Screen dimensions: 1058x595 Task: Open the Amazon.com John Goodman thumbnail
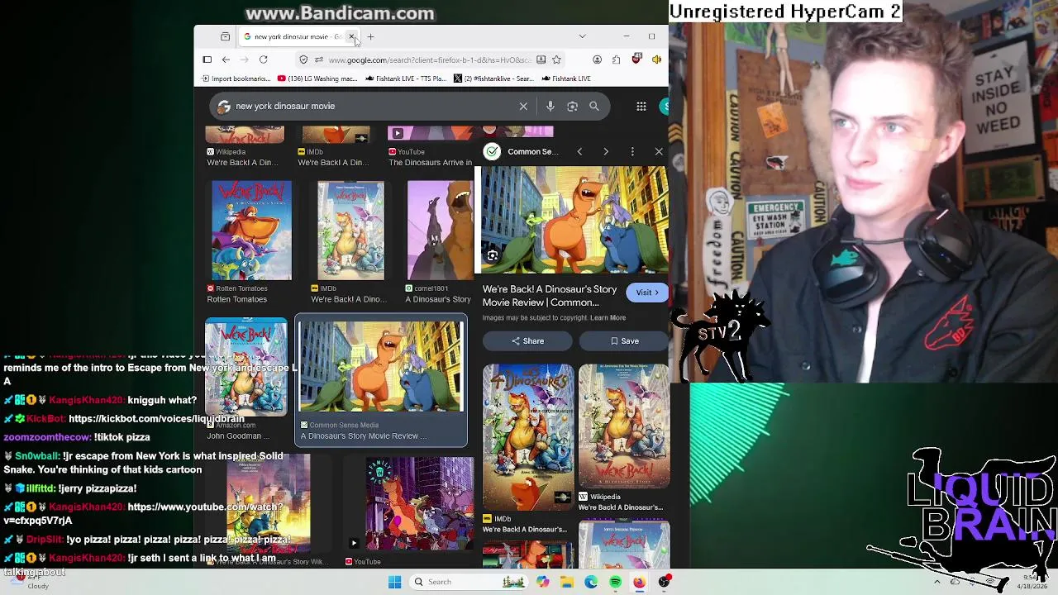245,368
